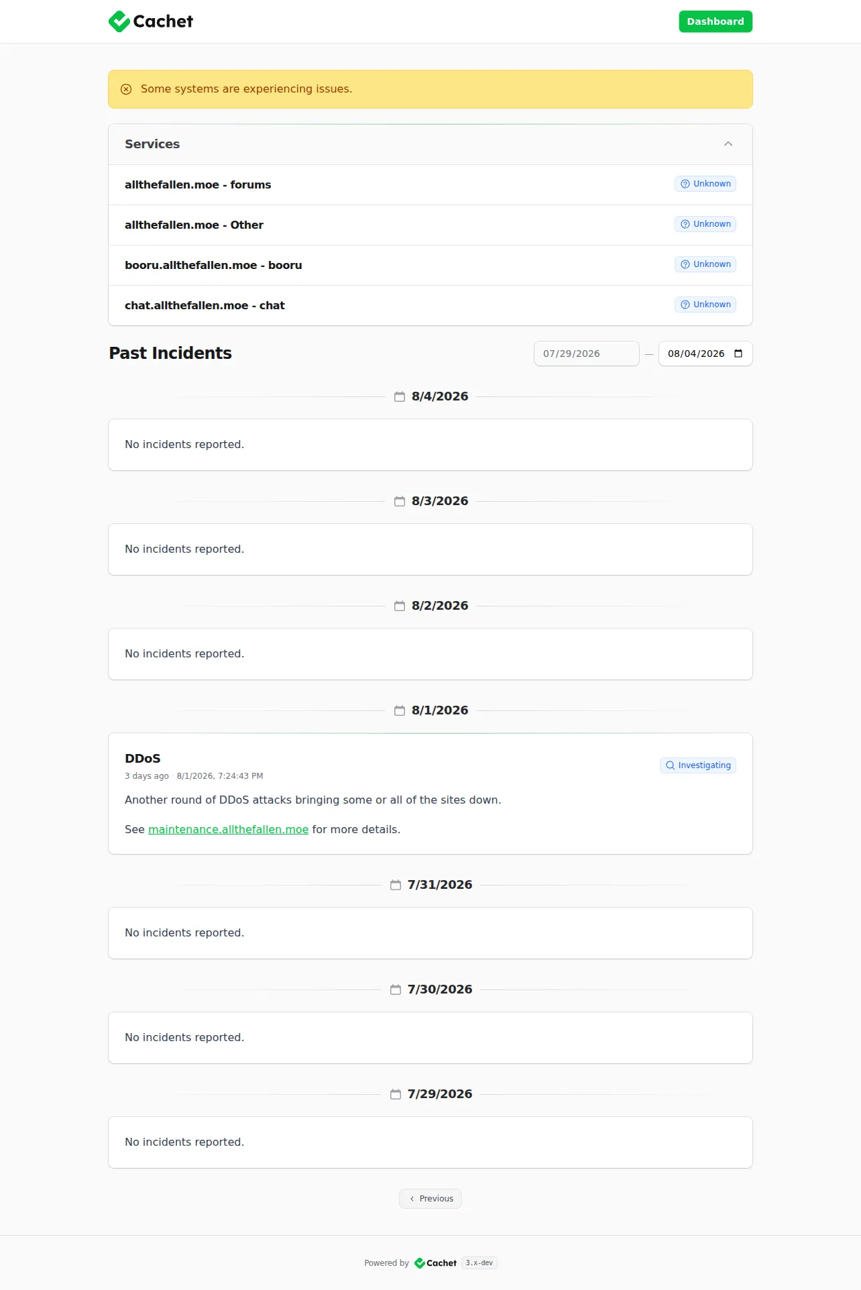
Task: Click the incident timestamp 8/1/2026, 7:24:43 PM
Action: 220,776
